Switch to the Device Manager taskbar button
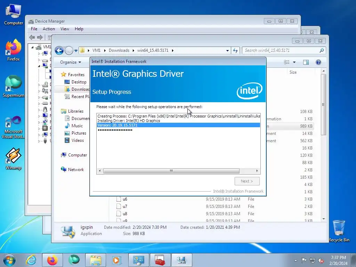The height and width of the screenshot is (267, 356). click(x=139, y=260)
